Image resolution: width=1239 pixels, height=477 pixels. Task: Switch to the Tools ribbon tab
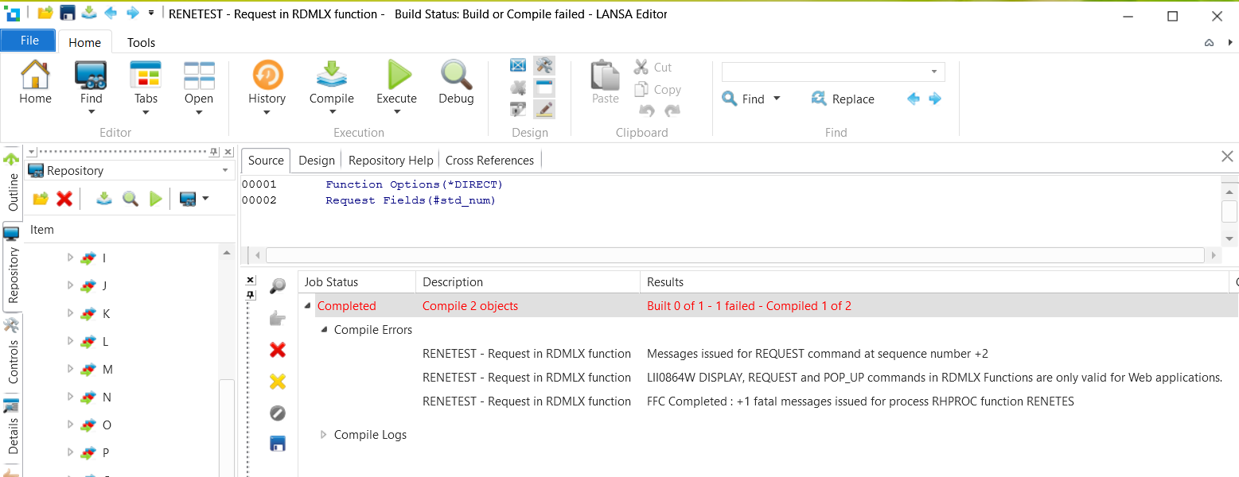[141, 42]
